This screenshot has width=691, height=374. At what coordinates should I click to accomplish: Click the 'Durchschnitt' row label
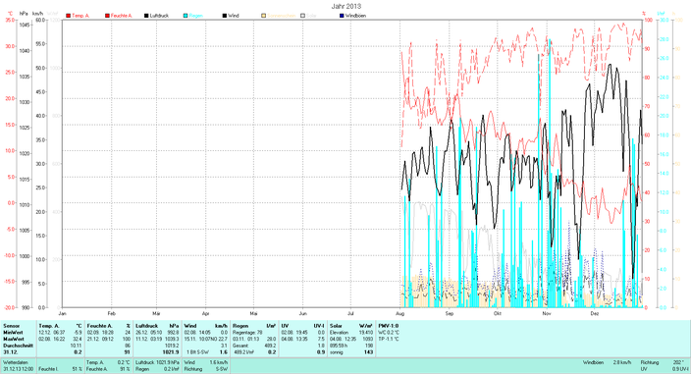[18, 346]
